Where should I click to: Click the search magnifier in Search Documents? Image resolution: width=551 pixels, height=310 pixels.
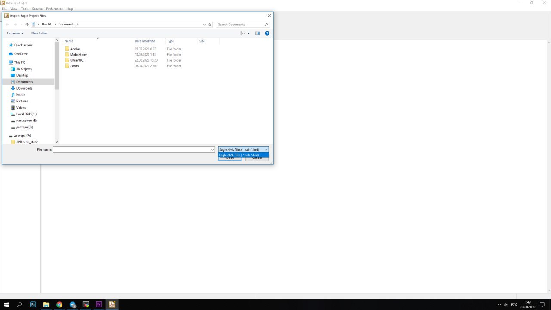[266, 25]
